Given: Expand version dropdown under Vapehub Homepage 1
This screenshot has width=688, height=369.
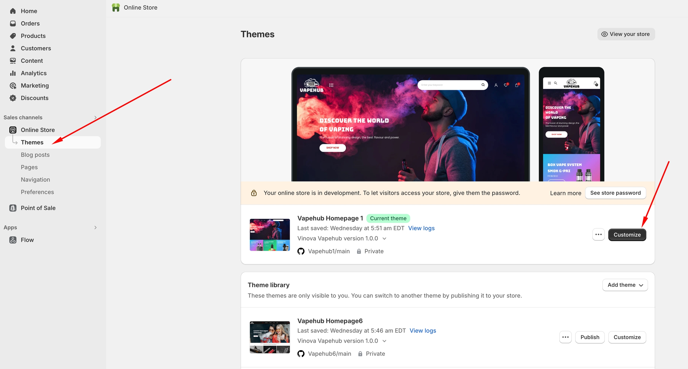Looking at the screenshot, I should pyautogui.click(x=385, y=239).
